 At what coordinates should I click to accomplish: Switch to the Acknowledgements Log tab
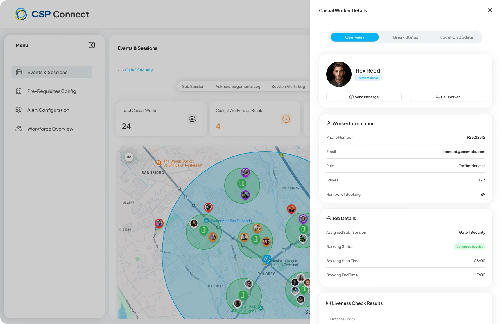point(238,87)
